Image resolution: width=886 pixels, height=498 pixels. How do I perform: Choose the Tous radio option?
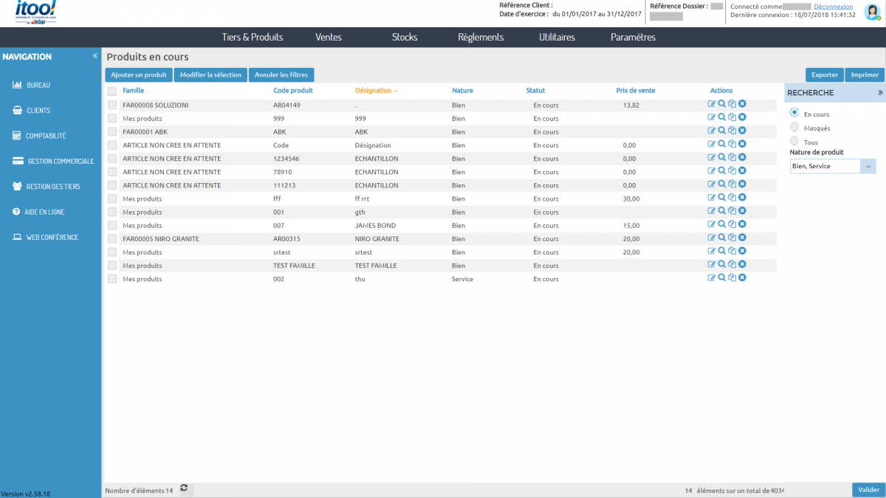(794, 141)
